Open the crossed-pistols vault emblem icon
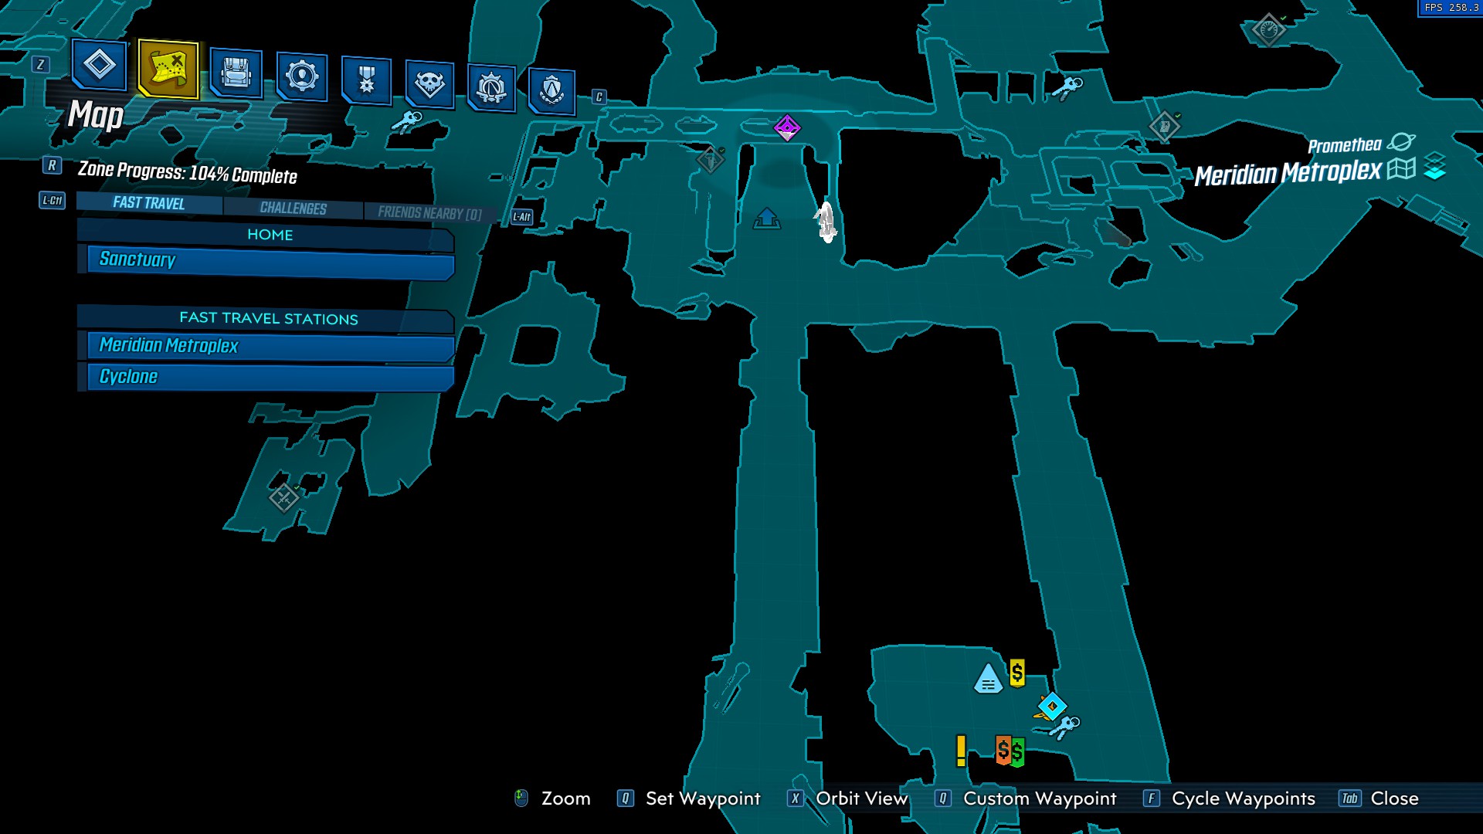1483x834 pixels. coord(491,87)
